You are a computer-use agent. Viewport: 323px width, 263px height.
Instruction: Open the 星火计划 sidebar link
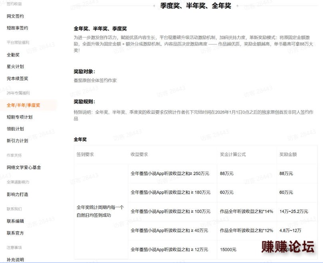click(15, 66)
